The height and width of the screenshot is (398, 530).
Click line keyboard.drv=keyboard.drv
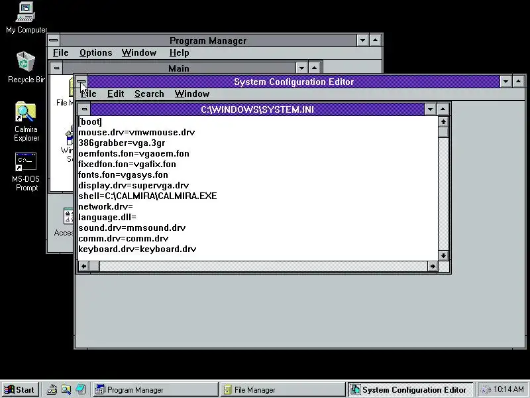tap(137, 249)
